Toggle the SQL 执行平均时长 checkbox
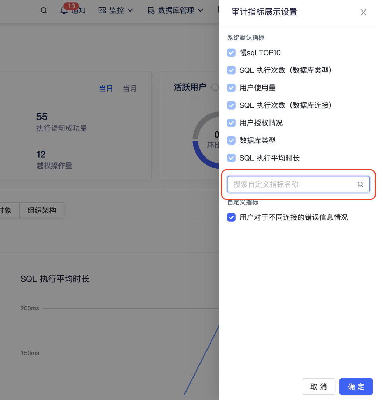 [x=231, y=158]
